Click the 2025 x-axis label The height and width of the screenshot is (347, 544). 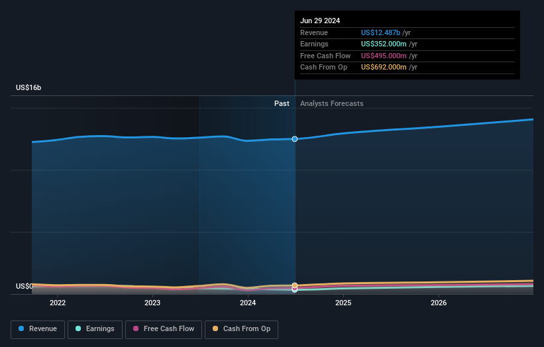tap(343, 303)
